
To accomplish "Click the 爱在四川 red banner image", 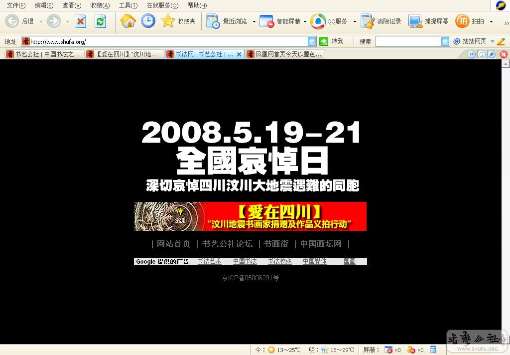I will click(250, 216).
